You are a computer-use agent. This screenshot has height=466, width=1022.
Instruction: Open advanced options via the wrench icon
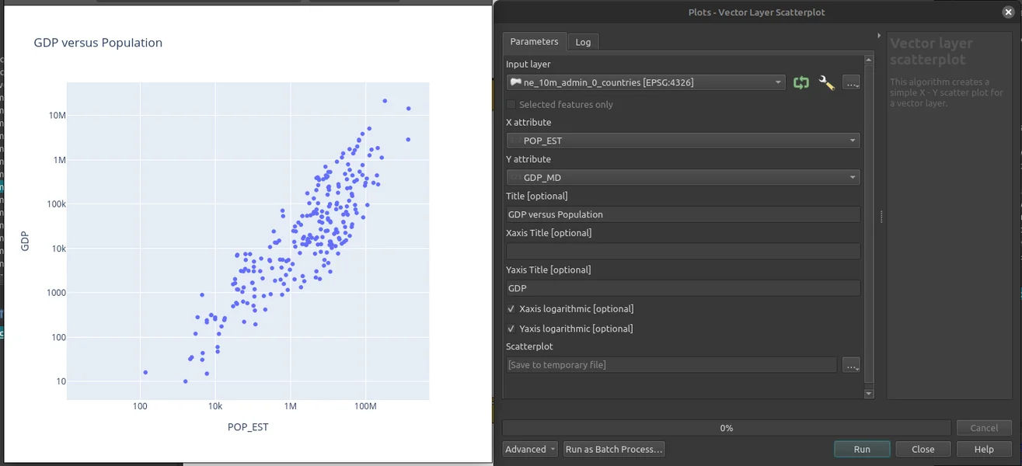pyautogui.click(x=826, y=83)
